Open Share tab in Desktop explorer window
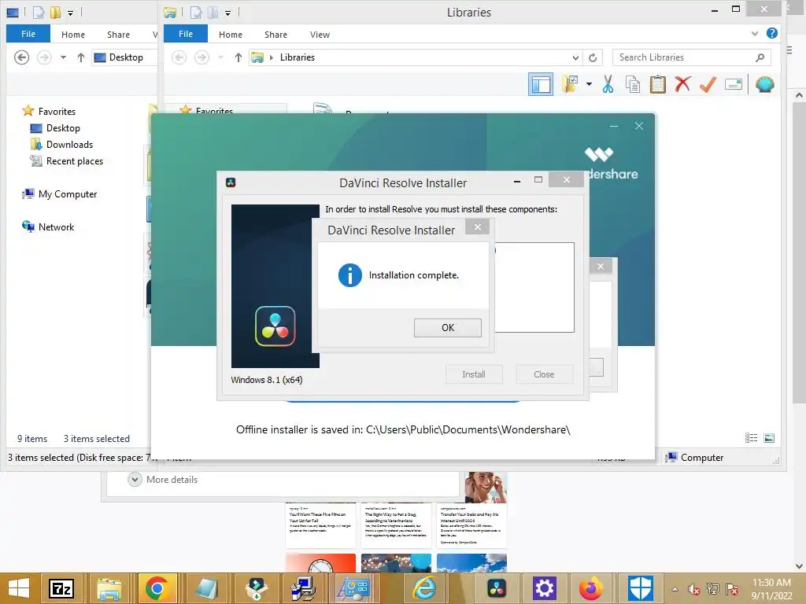 coord(118,35)
